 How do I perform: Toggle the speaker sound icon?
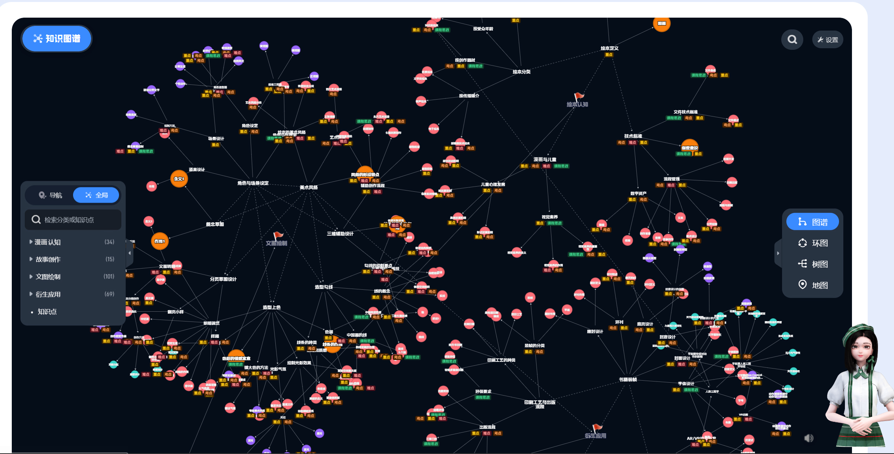[x=809, y=438]
